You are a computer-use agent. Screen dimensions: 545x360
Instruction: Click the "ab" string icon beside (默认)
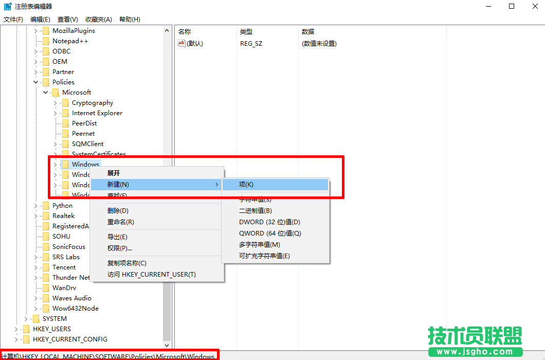coord(181,43)
